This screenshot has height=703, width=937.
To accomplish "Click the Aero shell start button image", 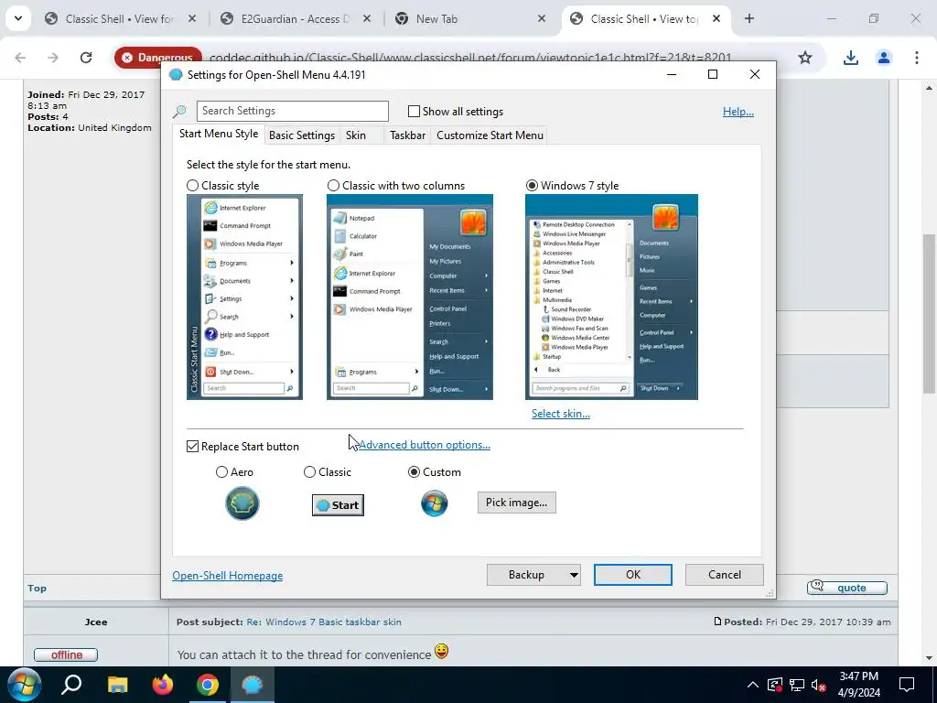I will (242, 503).
